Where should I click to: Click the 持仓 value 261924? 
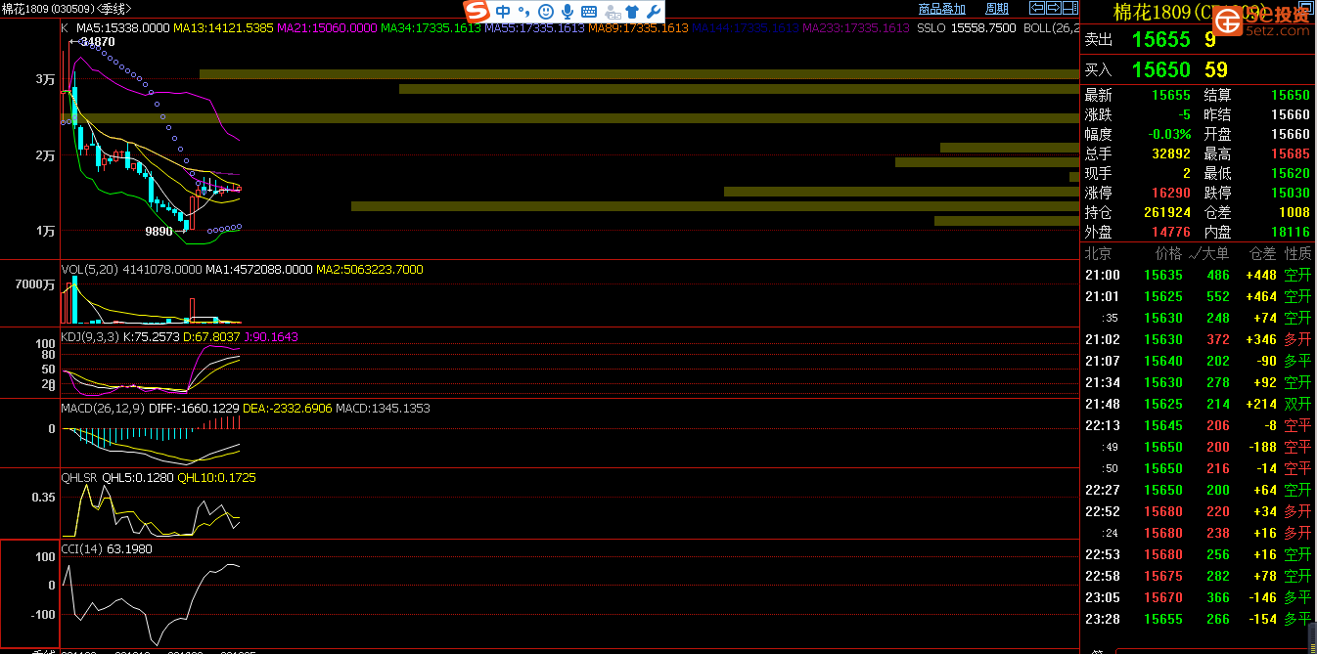pyautogui.click(x=1167, y=212)
